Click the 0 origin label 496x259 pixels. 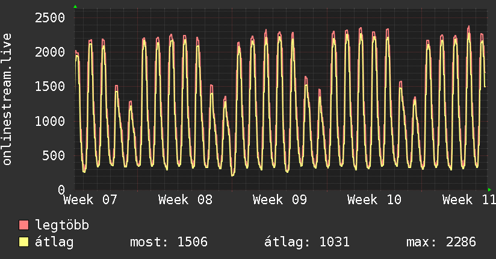pyautogui.click(x=61, y=190)
